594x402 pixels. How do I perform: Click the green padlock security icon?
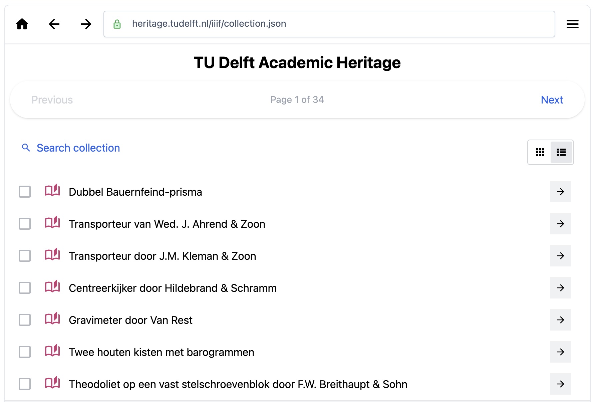tap(117, 24)
